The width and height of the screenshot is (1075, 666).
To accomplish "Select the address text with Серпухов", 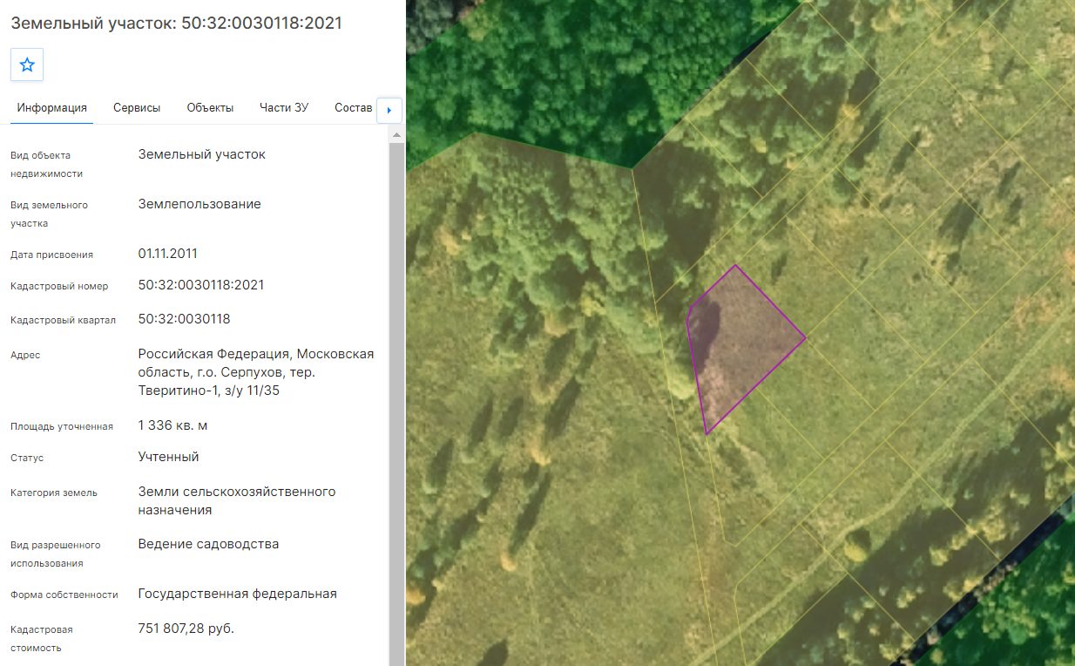I will [x=256, y=372].
